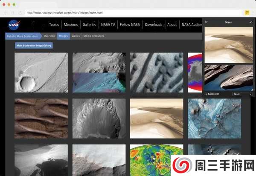This screenshot has width=256, height=176.
Task: Click the Robotic Mars Exploration breadcrumb
Action: pyautogui.click(x=22, y=36)
